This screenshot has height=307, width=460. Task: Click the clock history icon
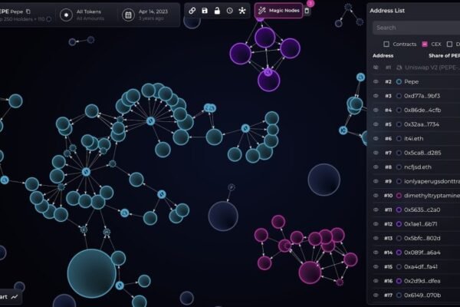(229, 11)
